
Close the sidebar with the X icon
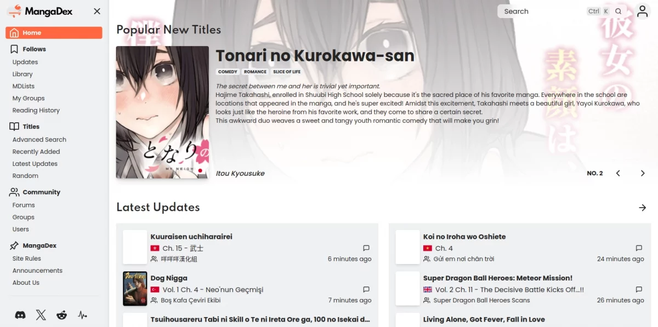click(97, 11)
